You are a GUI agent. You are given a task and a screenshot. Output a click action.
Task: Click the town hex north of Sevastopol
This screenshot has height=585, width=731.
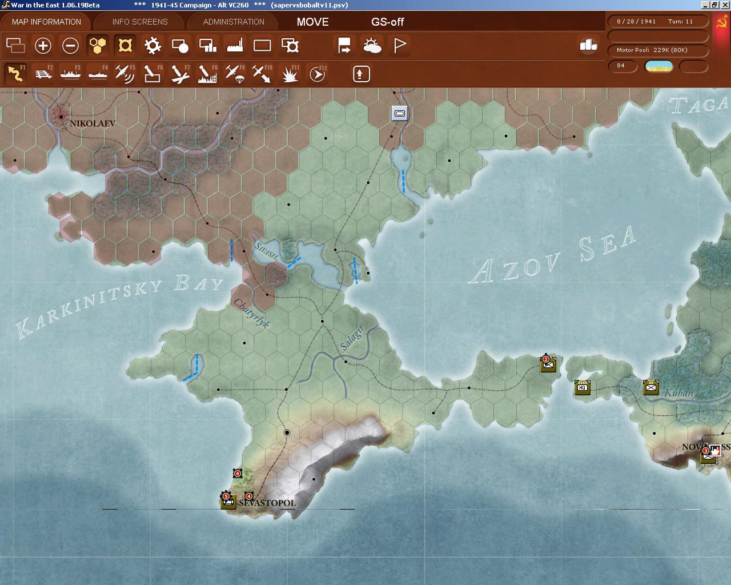[x=287, y=432]
